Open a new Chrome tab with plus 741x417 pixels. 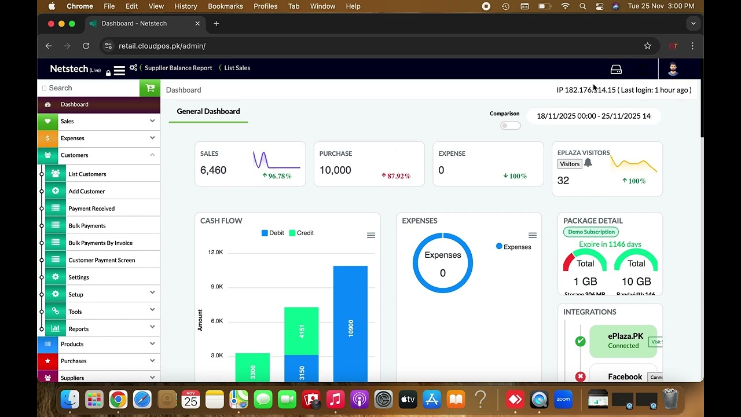(216, 24)
